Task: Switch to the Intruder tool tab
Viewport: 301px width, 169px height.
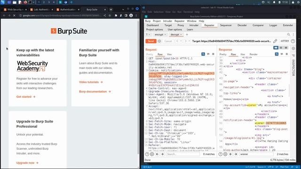Action: click(194, 25)
